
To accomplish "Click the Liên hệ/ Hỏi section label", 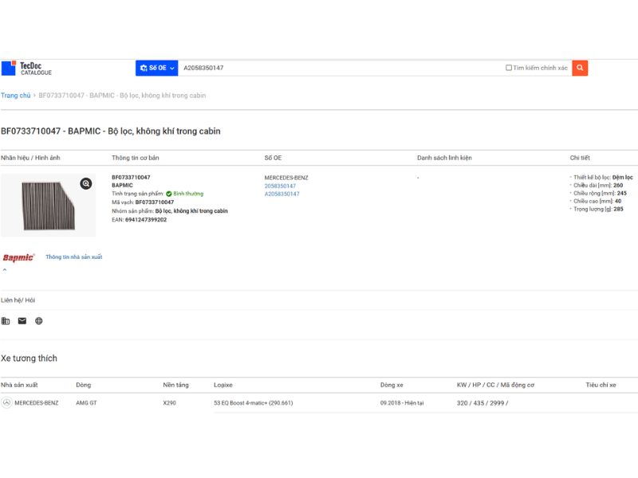I will (18, 300).
